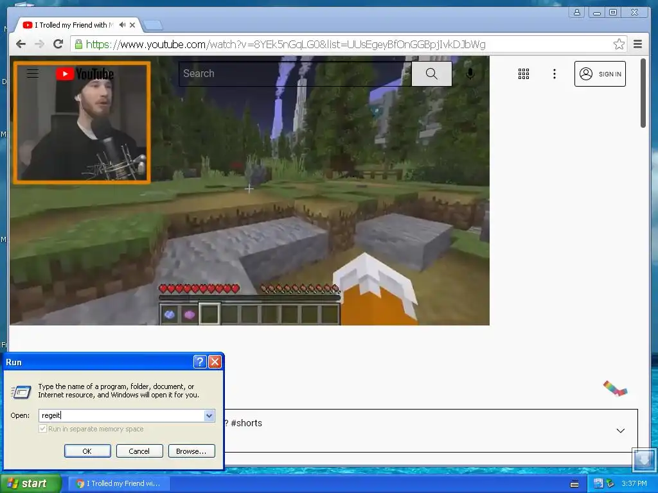Click Cancel in the Run dialog
The height and width of the screenshot is (493, 658).
click(x=139, y=451)
